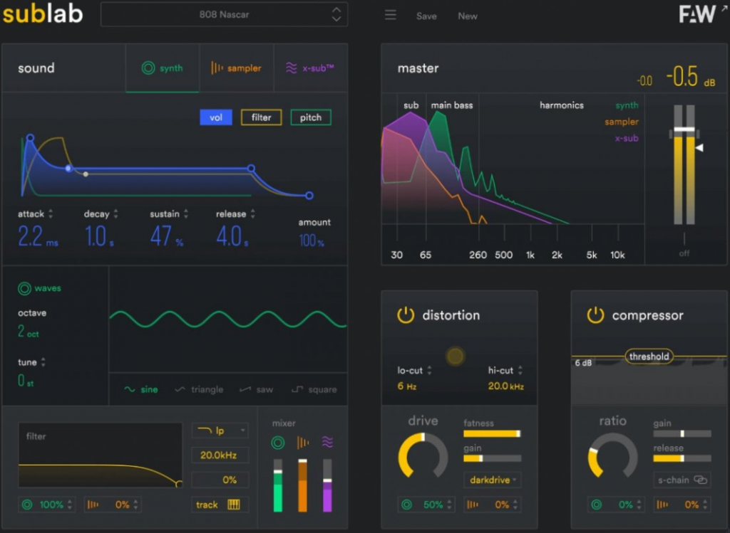
Task: Toggle the distortion power button
Action: pyautogui.click(x=406, y=315)
